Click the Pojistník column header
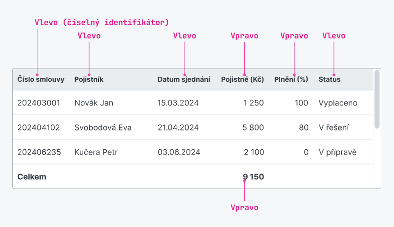This screenshot has height=227, width=394. [89, 79]
